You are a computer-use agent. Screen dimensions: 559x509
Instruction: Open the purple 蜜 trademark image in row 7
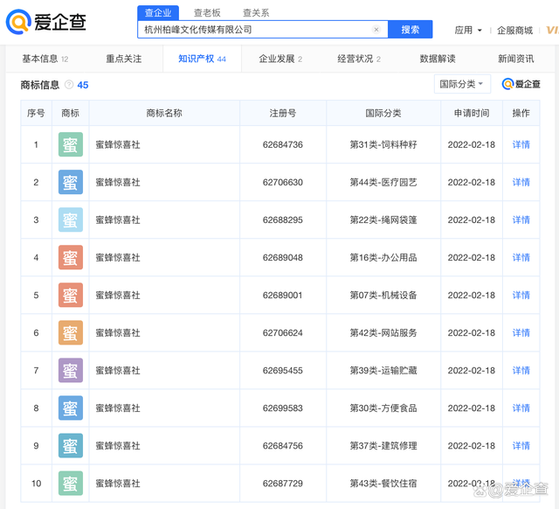[x=71, y=370]
